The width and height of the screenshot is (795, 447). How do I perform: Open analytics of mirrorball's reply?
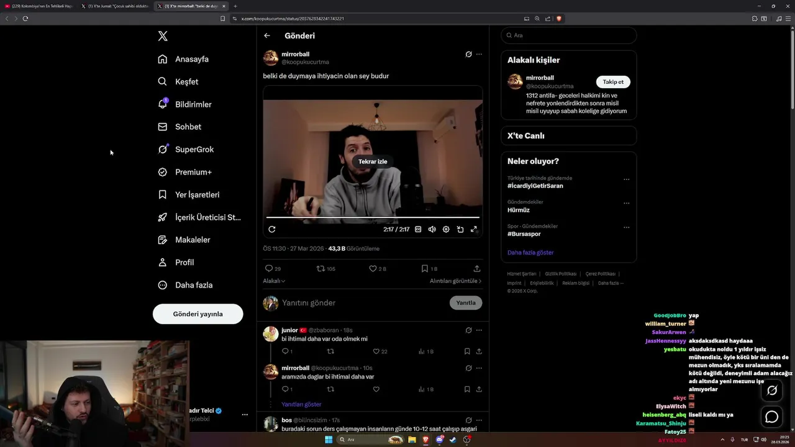[x=426, y=389]
